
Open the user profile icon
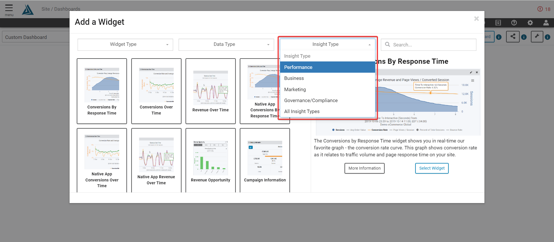(x=546, y=22)
